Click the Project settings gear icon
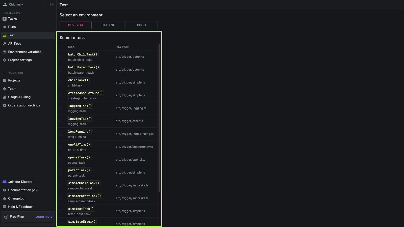Image resolution: width=404 pixels, height=227 pixels. coord(5,60)
